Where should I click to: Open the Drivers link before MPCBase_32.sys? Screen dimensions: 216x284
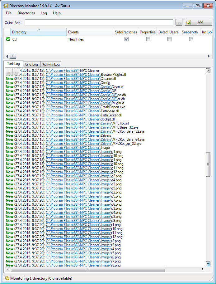79,127
